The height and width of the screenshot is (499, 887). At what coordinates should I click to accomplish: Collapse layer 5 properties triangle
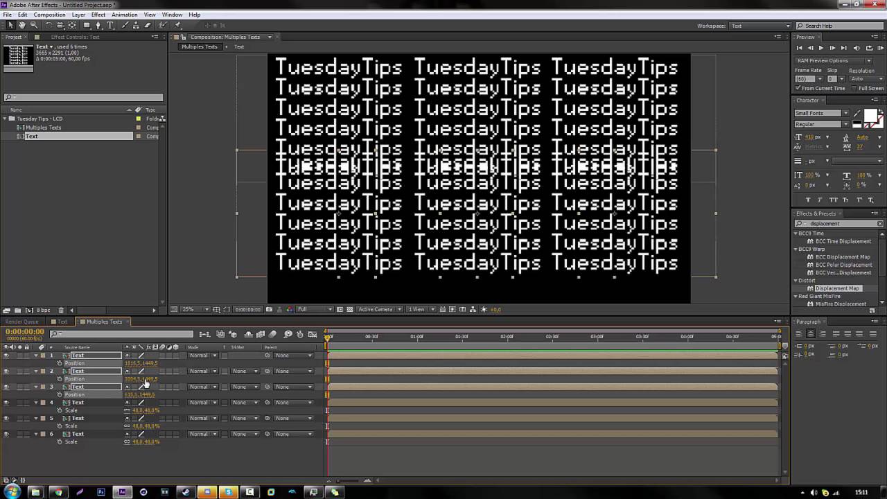36,418
